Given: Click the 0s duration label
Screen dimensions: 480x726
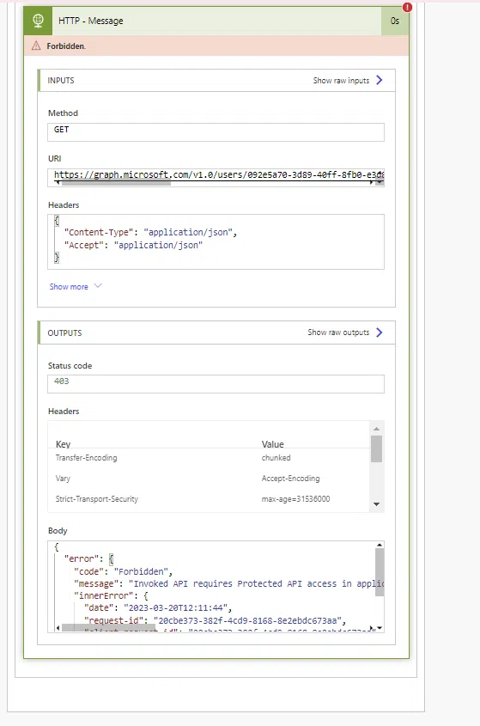Looking at the screenshot, I should pyautogui.click(x=395, y=21).
